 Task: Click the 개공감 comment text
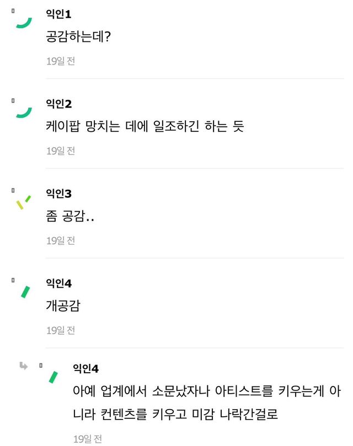tap(63, 307)
